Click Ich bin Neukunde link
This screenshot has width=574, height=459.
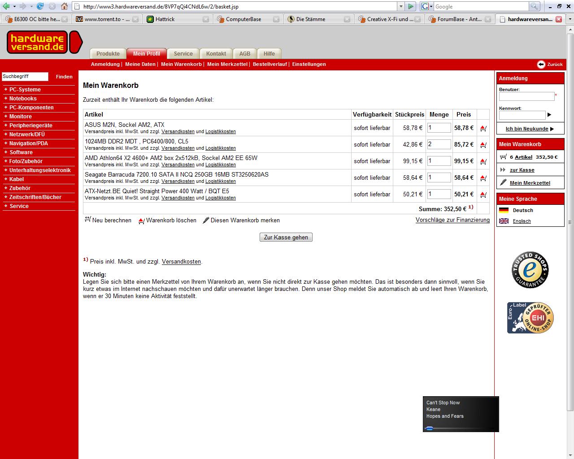coord(527,129)
